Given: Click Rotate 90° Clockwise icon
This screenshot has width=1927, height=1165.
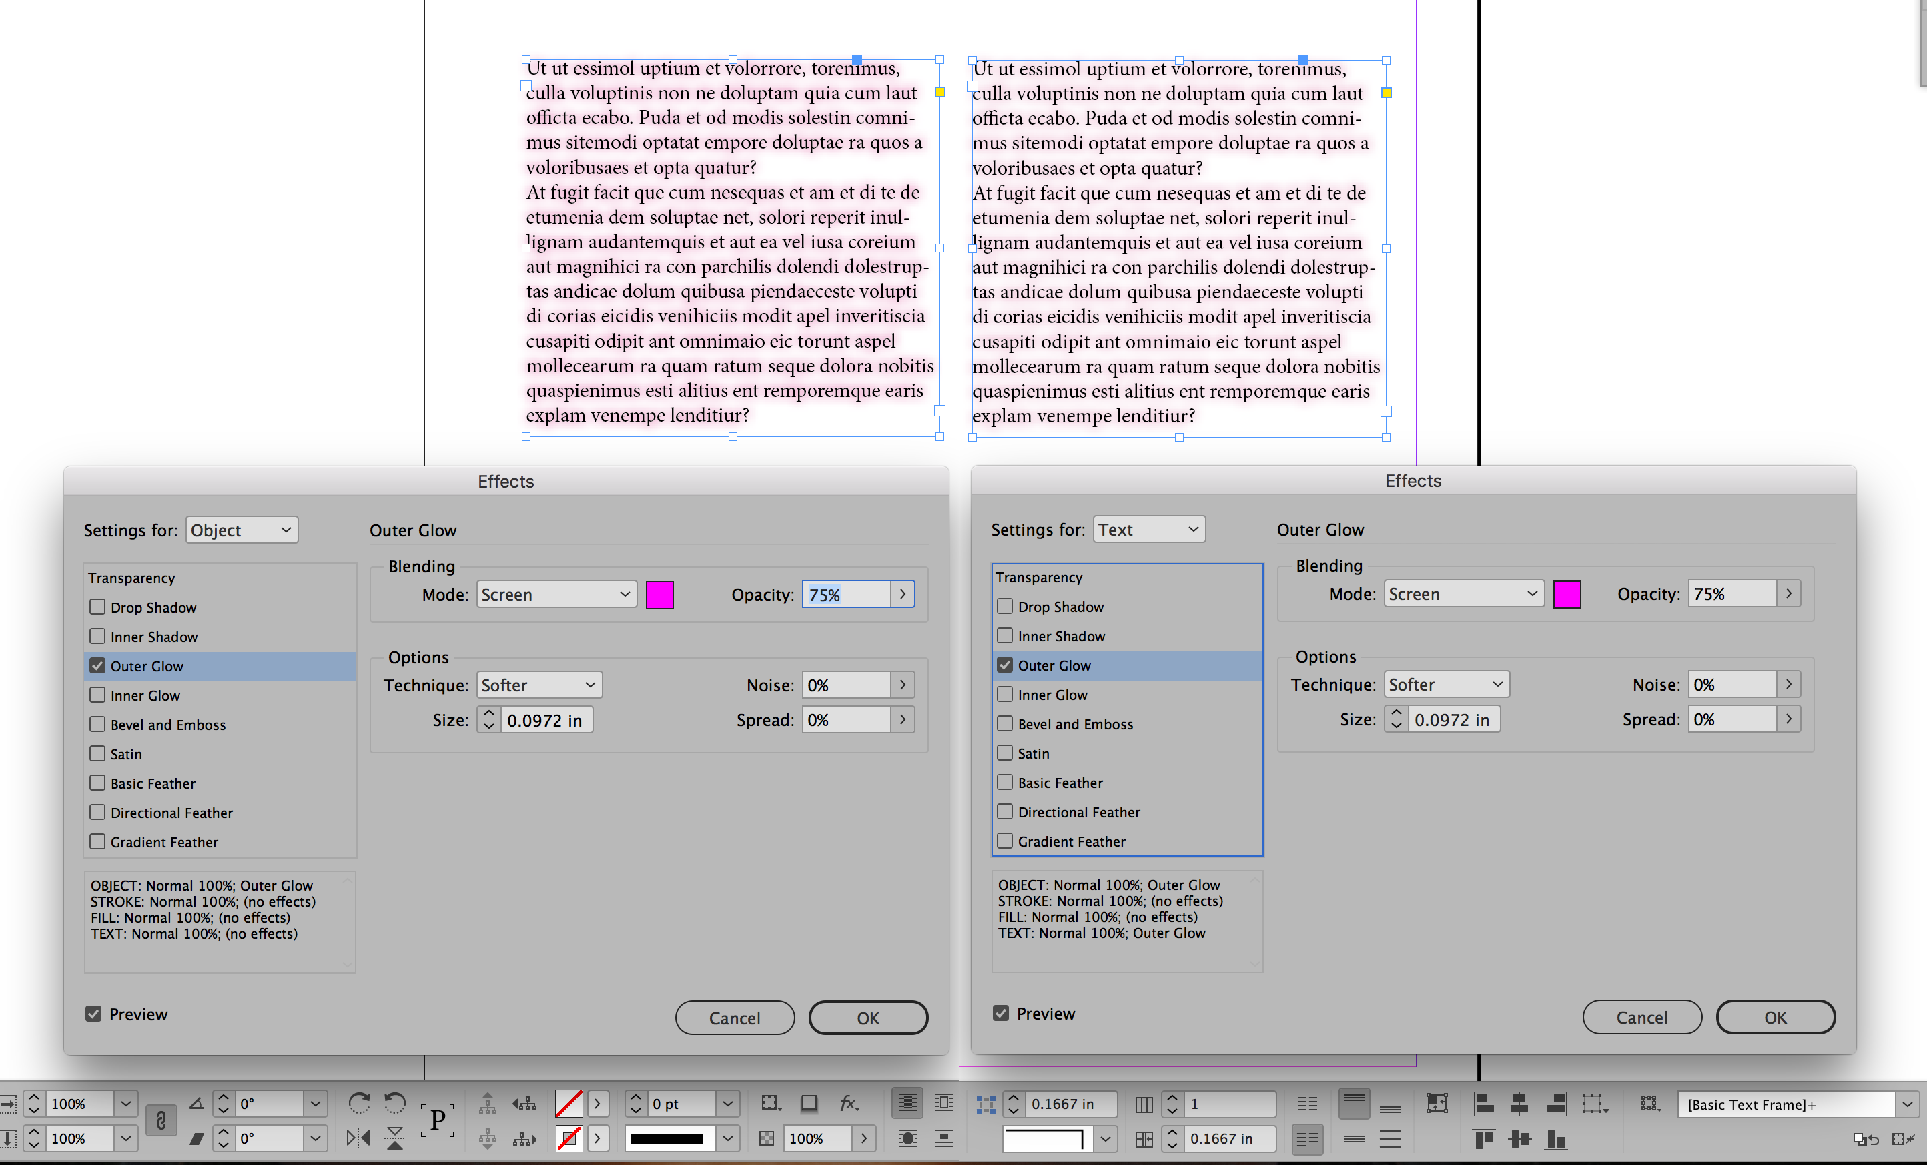Looking at the screenshot, I should point(359,1102).
